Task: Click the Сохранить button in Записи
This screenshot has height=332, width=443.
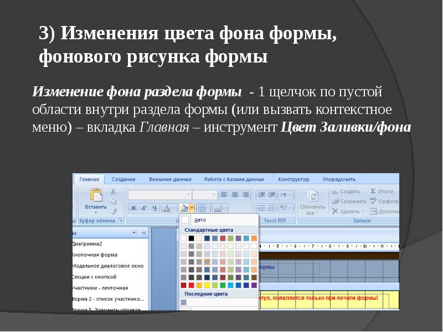Action: tap(349, 201)
